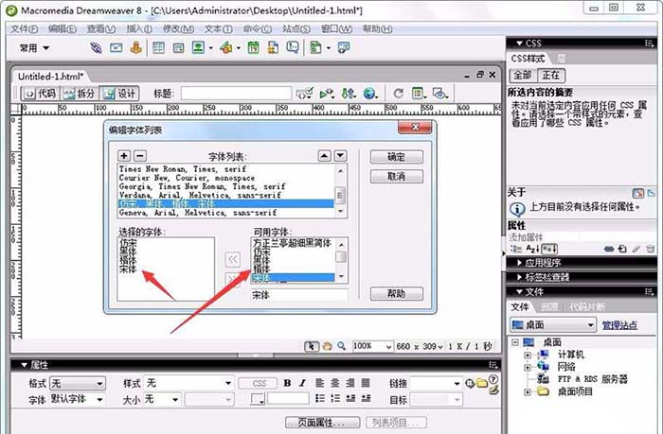663x434 pixels.
Task: Click the Email Link insert icon
Action: 116,47
